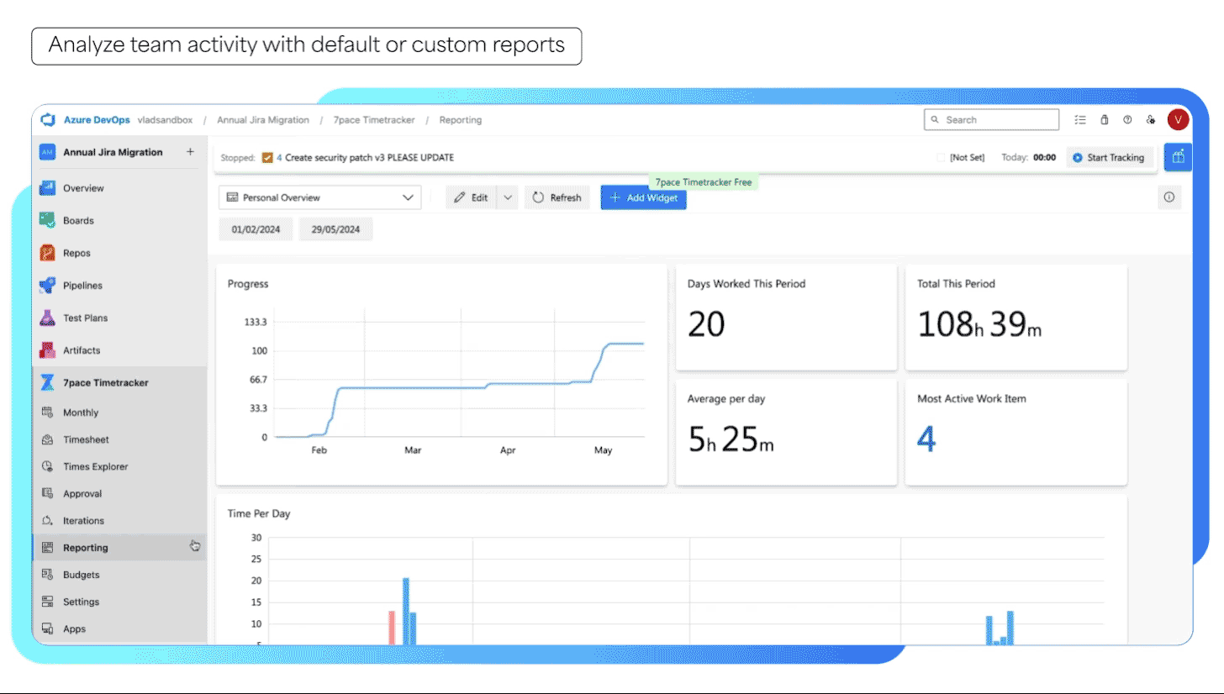
Task: Go to Test Plans
Action: click(x=83, y=318)
